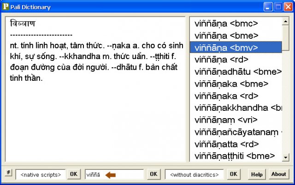Minimize the Pali Dictionary window
Image resolution: width=295 pixels, height=185 pixels.
pyautogui.click(x=268, y=7)
